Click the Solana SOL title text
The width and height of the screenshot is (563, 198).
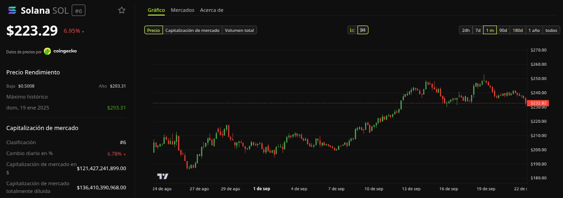[x=45, y=10]
